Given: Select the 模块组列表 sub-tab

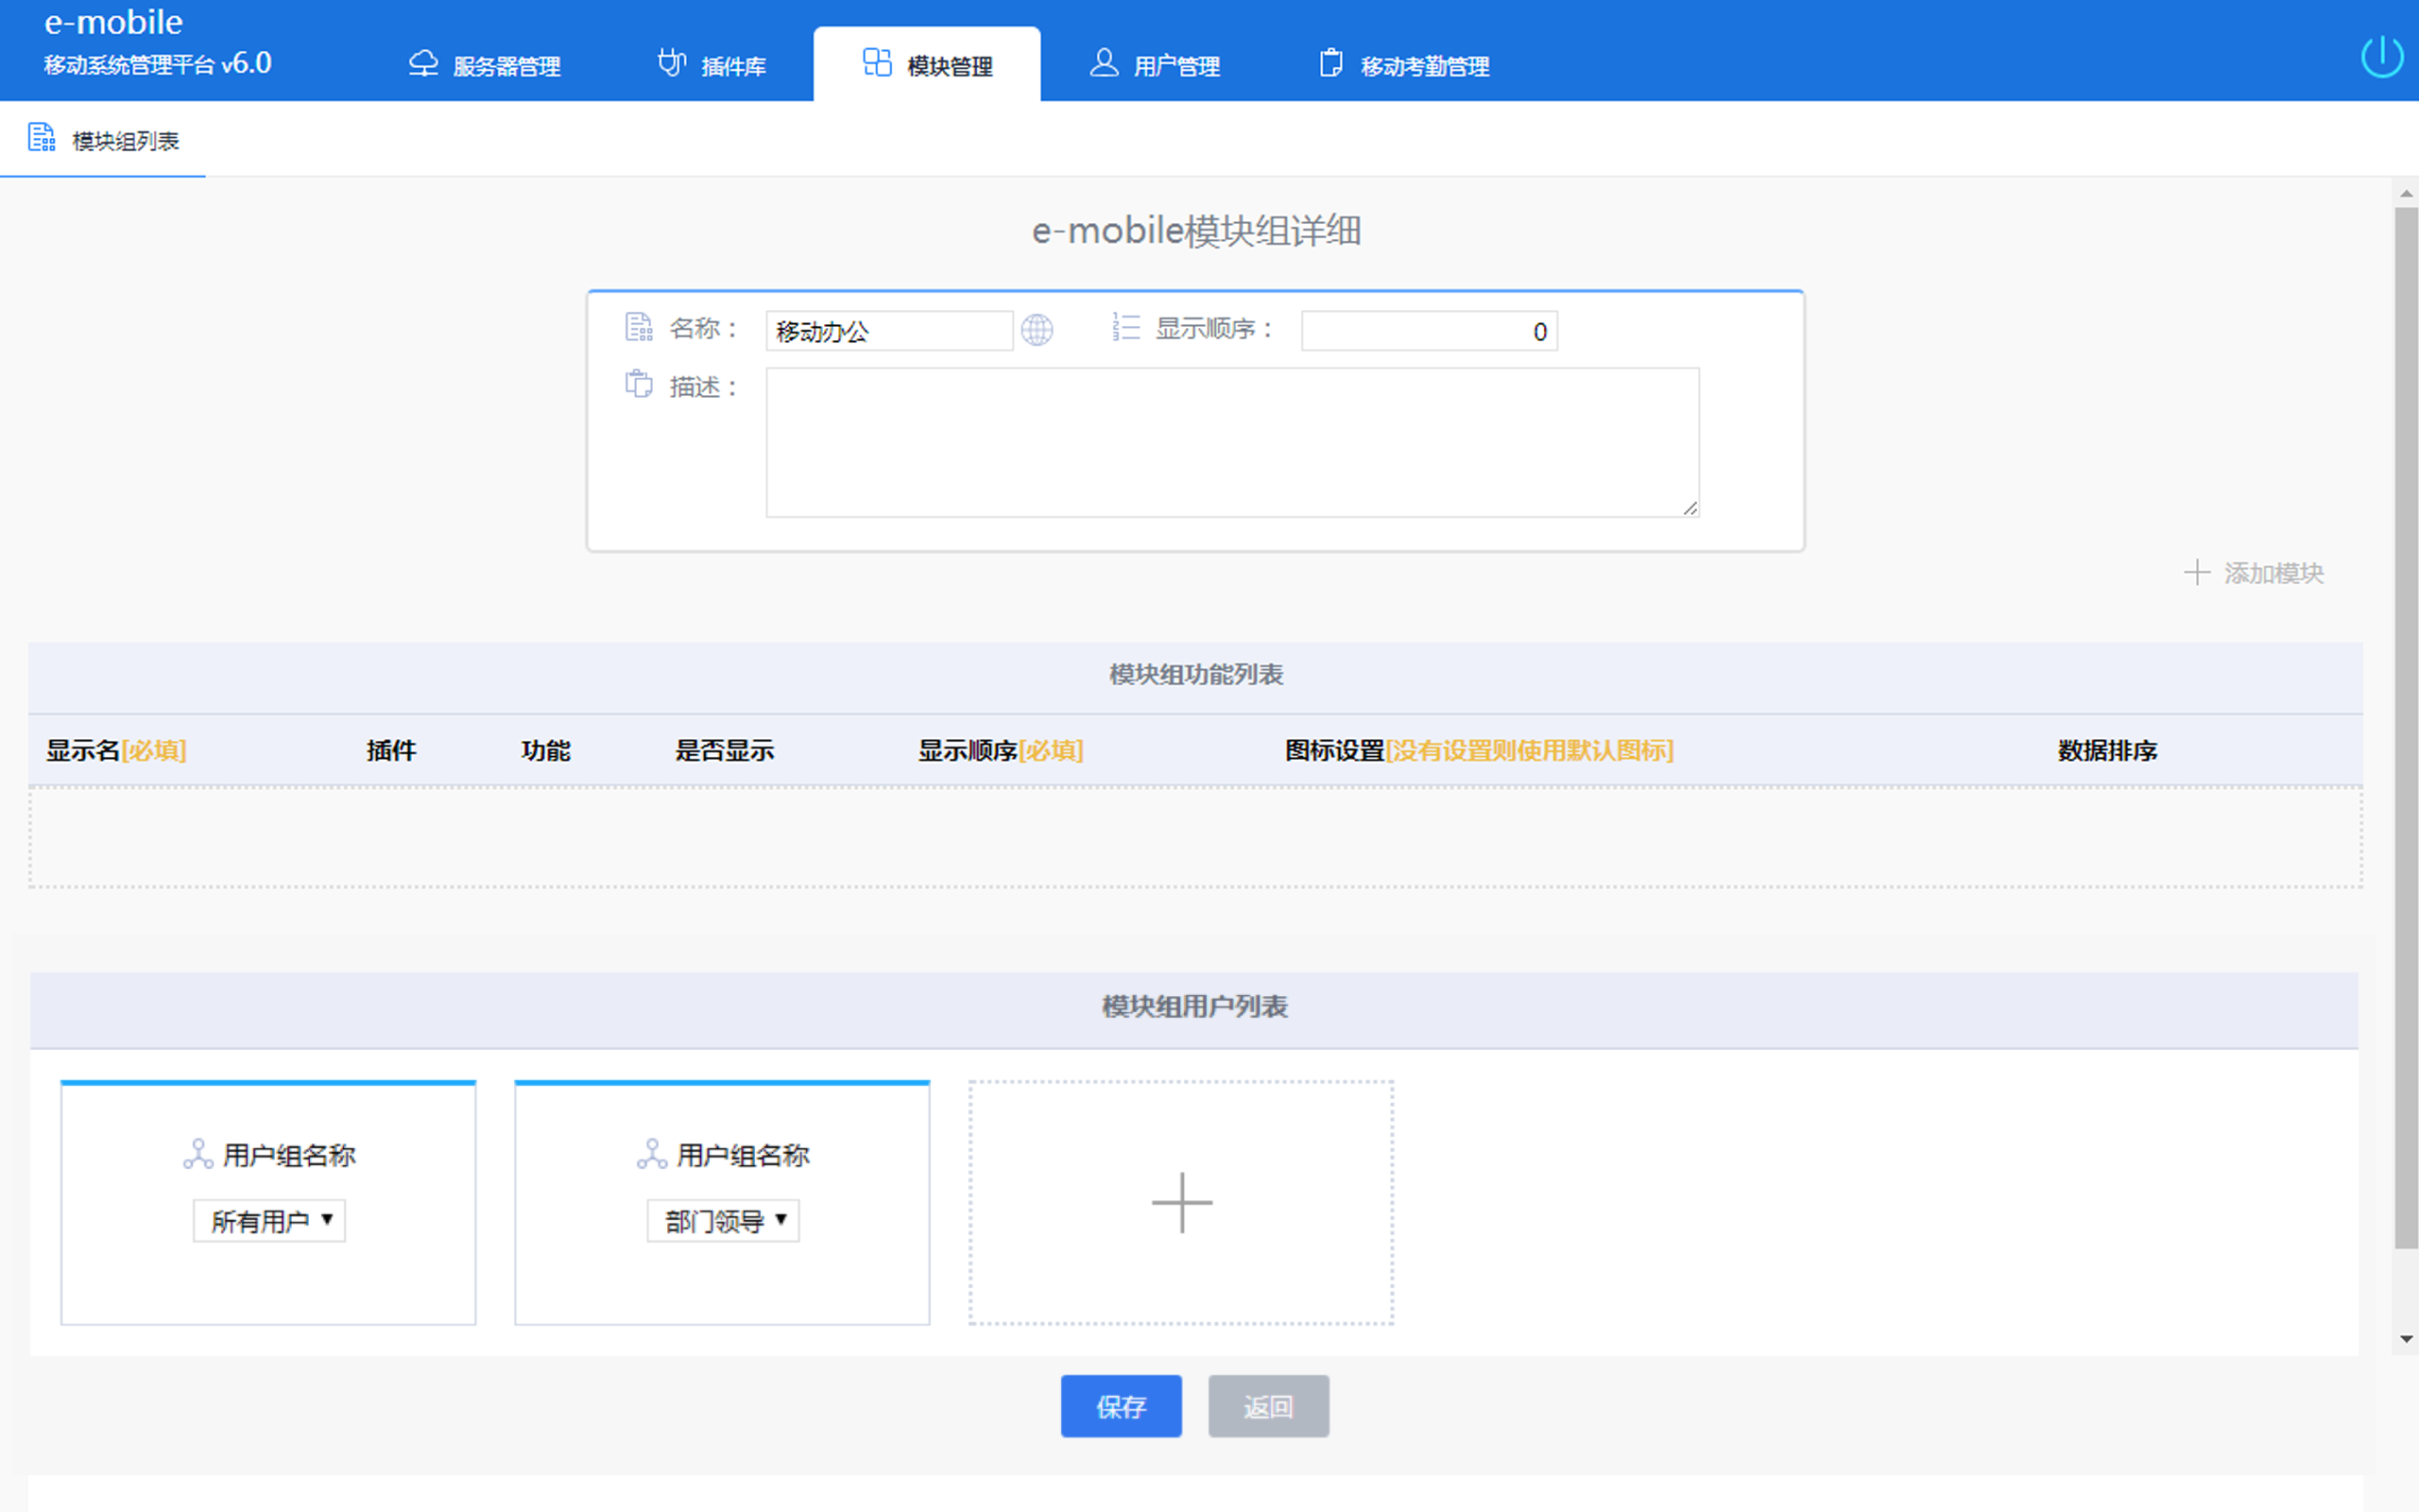Looking at the screenshot, I should coord(103,140).
